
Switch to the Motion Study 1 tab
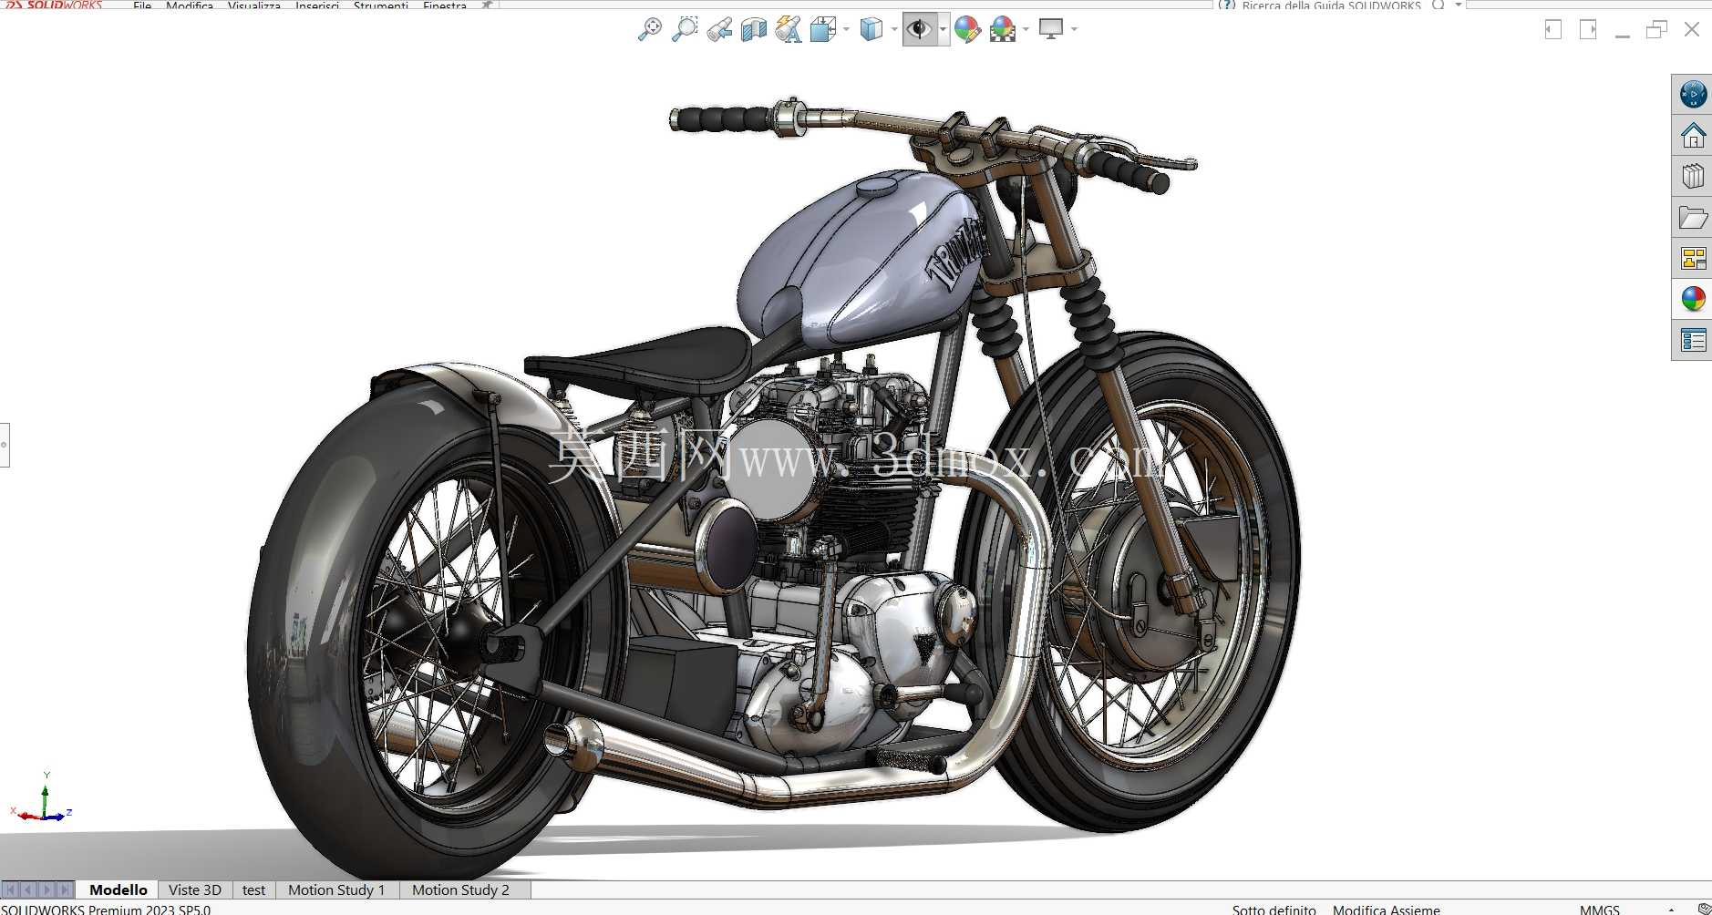(x=336, y=889)
